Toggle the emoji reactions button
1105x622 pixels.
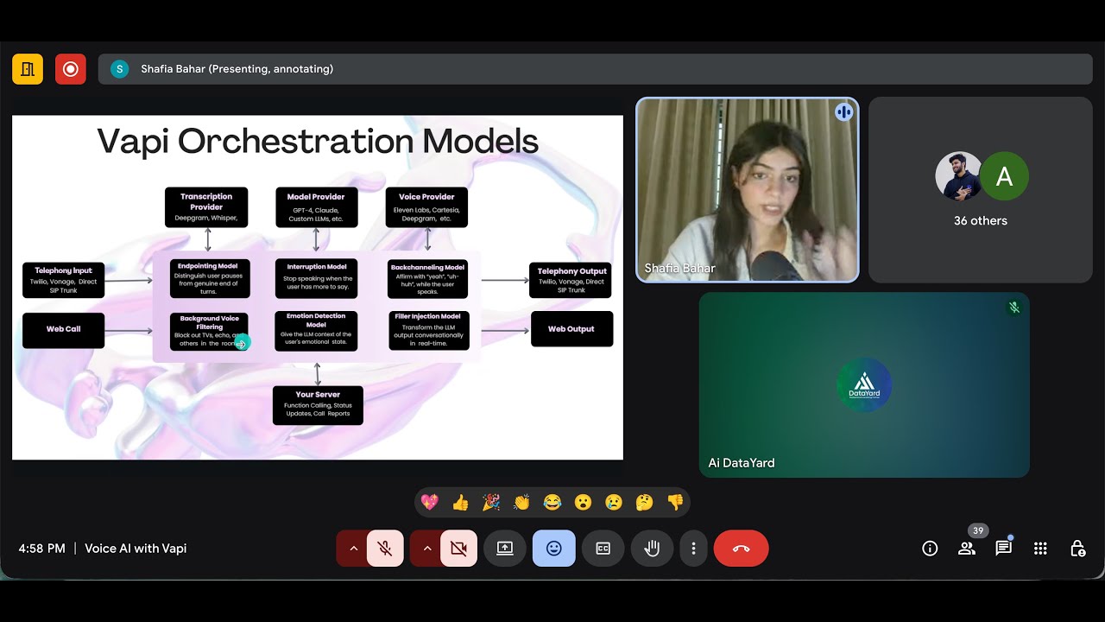pyautogui.click(x=554, y=549)
